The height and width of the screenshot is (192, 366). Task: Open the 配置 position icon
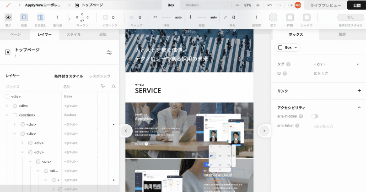pos(24,17)
